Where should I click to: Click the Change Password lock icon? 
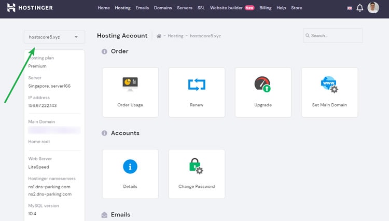point(196,166)
